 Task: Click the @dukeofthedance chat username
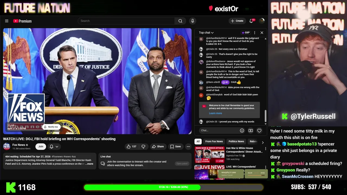[216, 61]
